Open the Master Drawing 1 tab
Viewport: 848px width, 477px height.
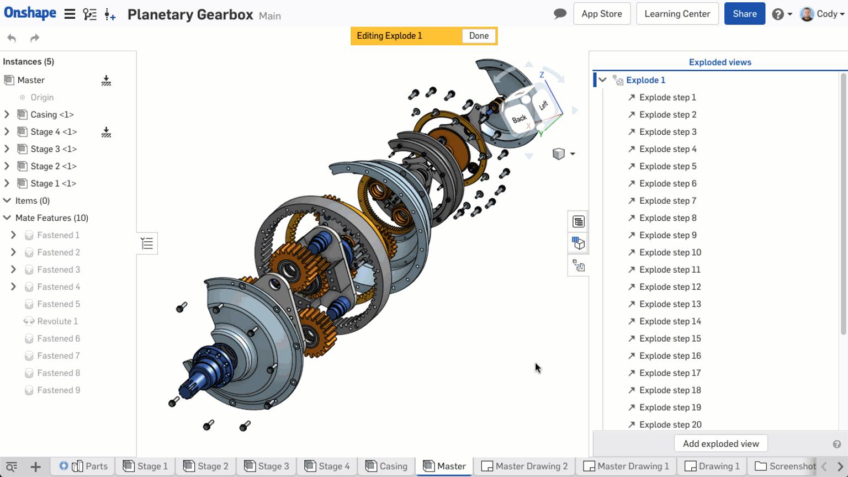[627, 466]
